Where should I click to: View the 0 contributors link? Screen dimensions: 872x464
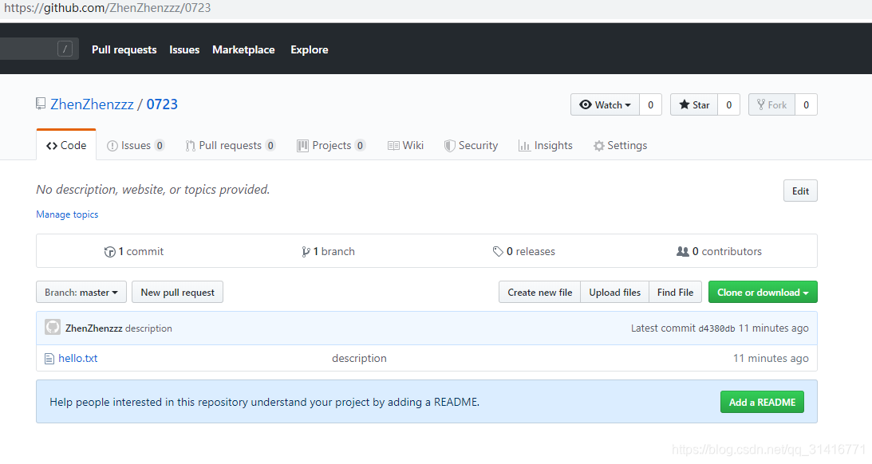[x=719, y=252]
